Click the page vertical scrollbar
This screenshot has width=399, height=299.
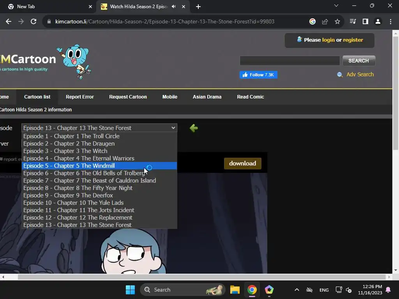395,93
